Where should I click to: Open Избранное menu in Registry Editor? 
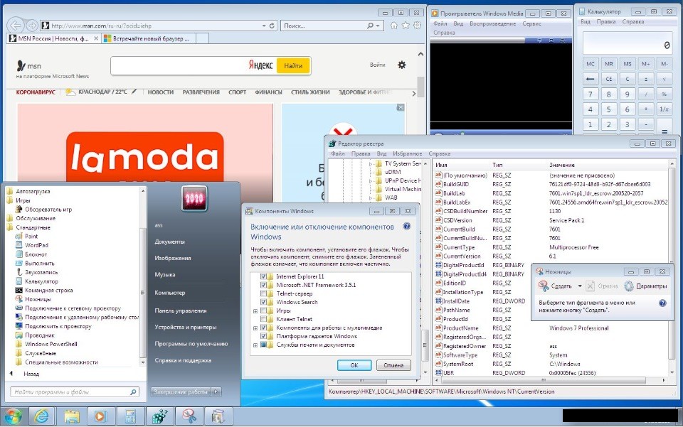[x=407, y=153]
